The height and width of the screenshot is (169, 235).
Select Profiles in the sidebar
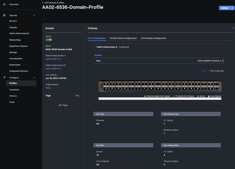[x=21, y=83]
